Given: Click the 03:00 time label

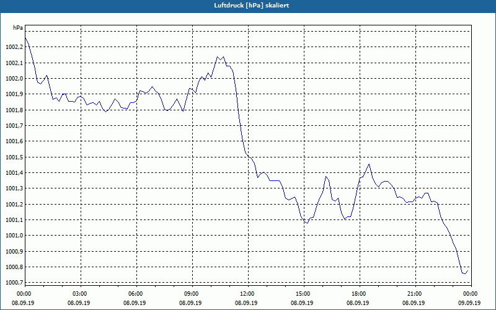Looking at the screenshot, I should tap(81, 294).
